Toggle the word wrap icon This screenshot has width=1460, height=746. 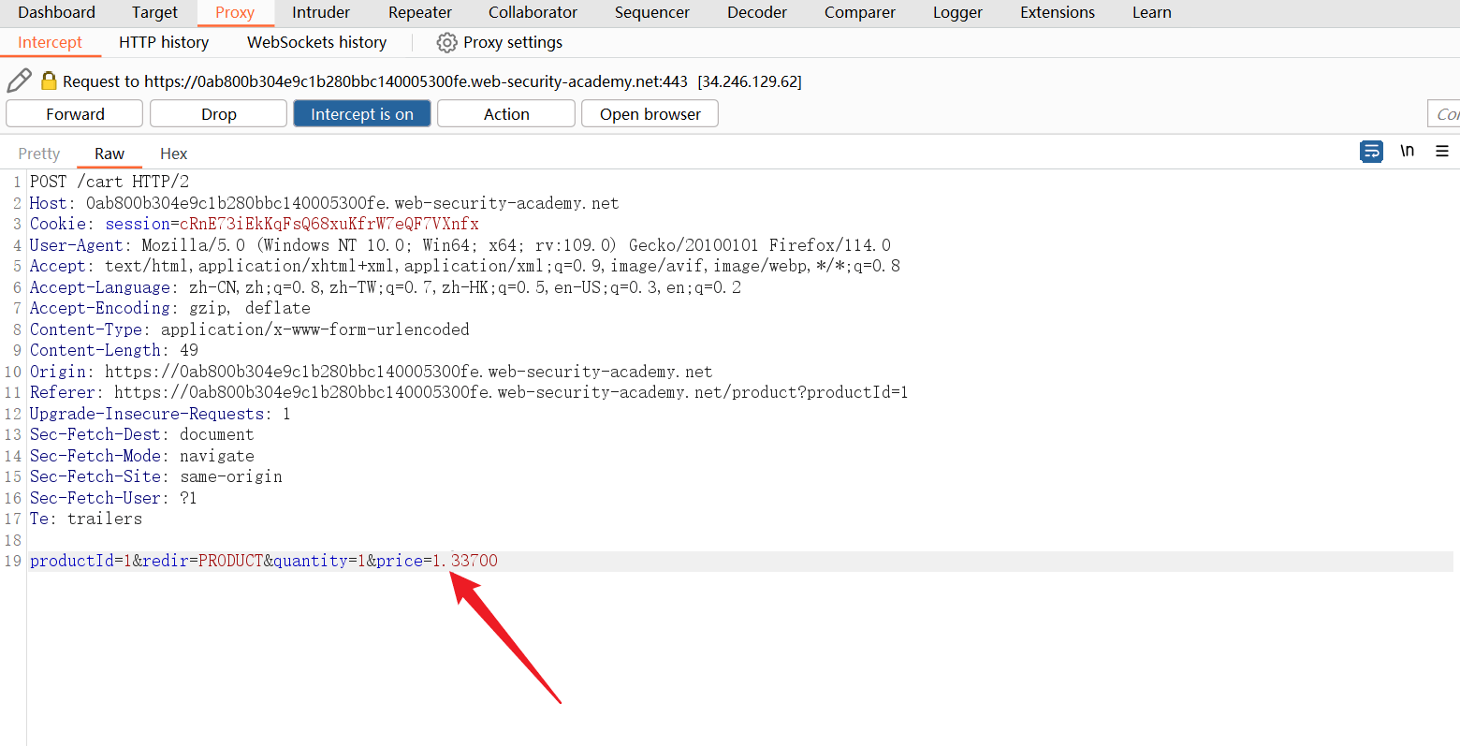tap(1371, 152)
